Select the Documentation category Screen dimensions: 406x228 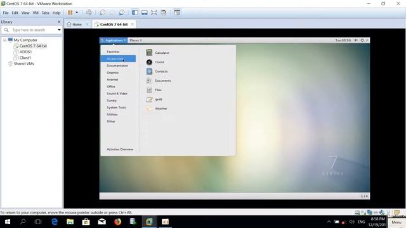117,66
